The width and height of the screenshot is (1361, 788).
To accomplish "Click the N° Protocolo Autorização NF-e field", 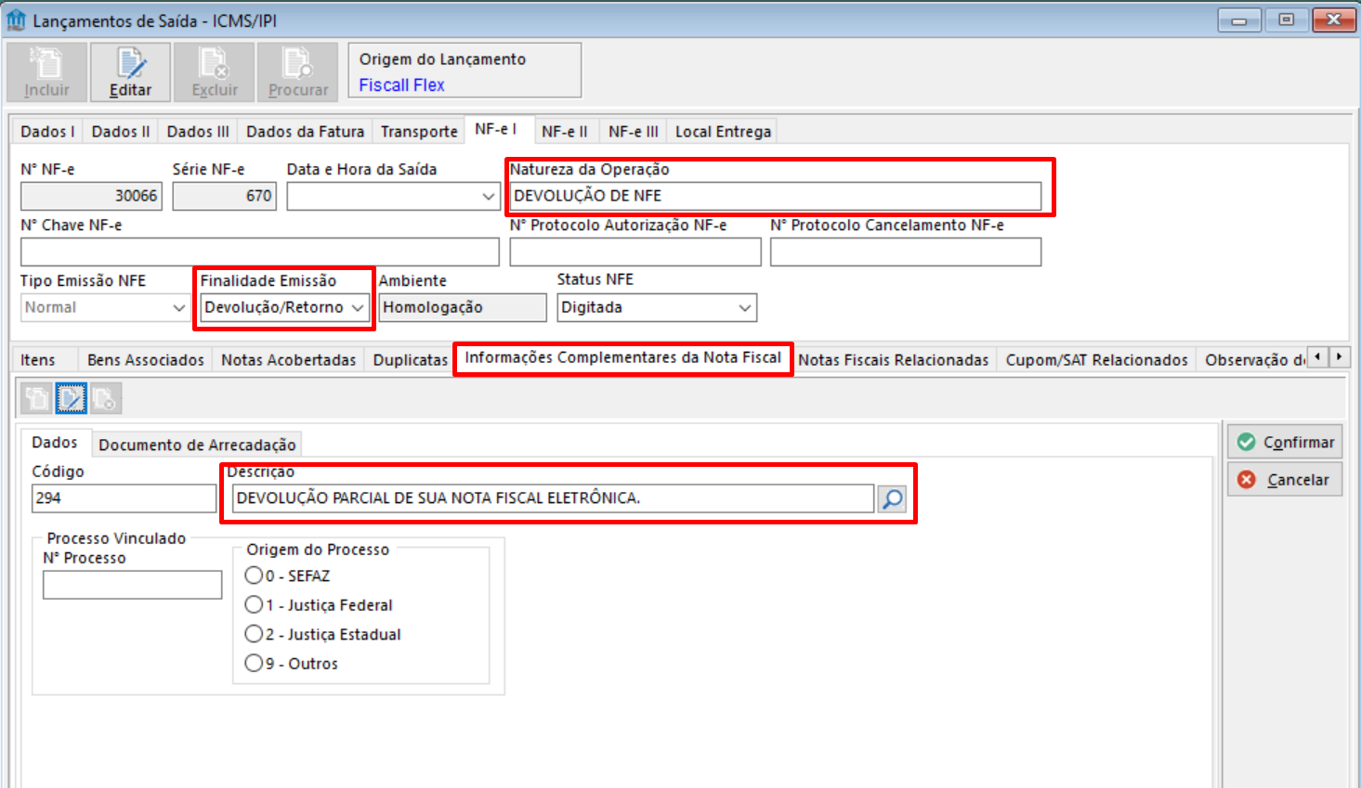I will point(635,252).
